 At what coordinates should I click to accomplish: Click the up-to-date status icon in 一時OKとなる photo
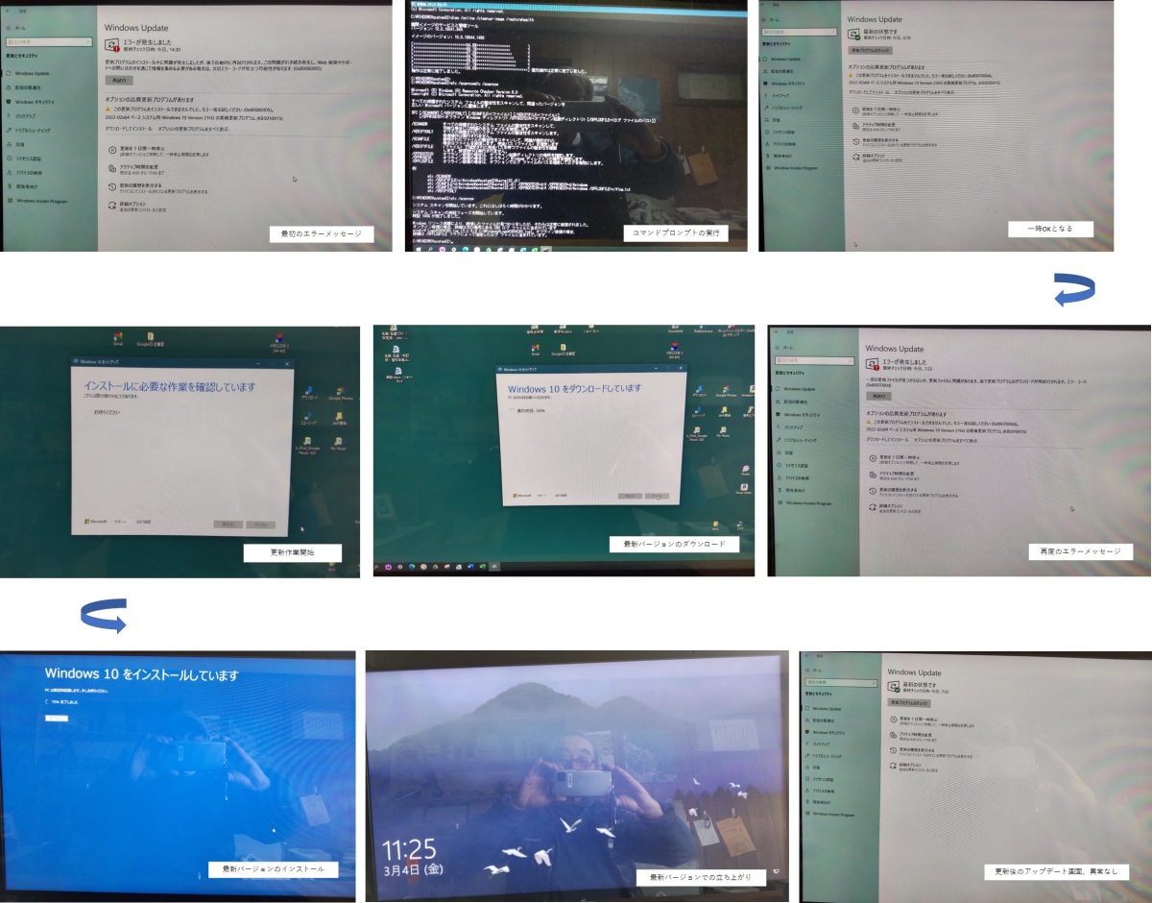pos(854,34)
